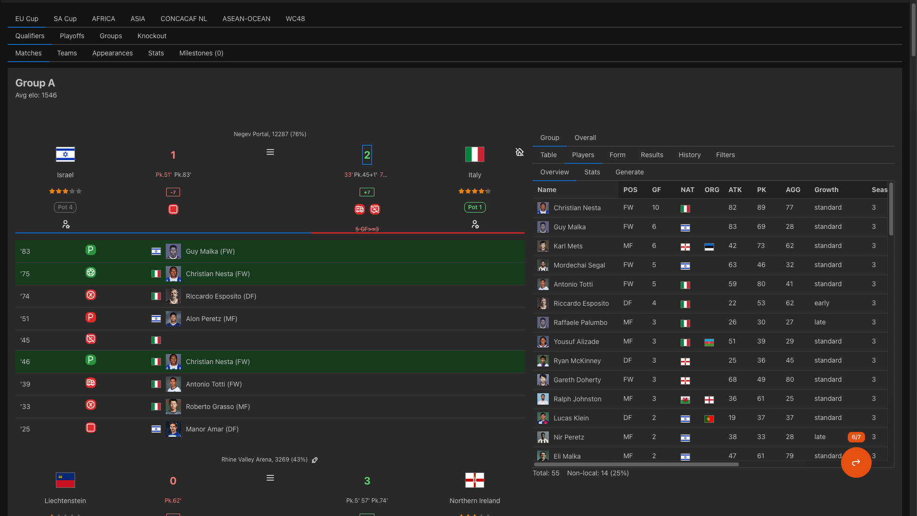Click the star-player icon under Israel's flag
Viewport: 917px width, 516px height.
[66, 224]
